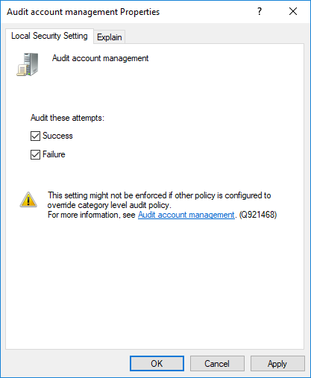Click the Q921468 reference text
Viewport: 311px width, 378px height.
[258, 215]
